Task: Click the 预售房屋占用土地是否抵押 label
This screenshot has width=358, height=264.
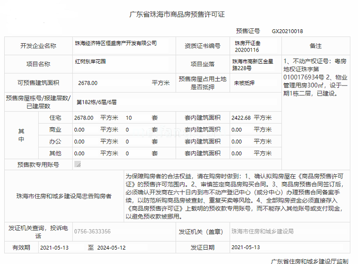Action: click(203, 83)
